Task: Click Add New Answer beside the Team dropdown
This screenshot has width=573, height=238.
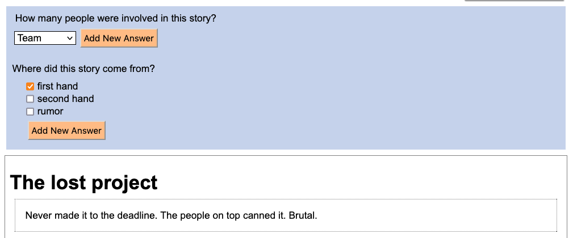Action: 119,38
